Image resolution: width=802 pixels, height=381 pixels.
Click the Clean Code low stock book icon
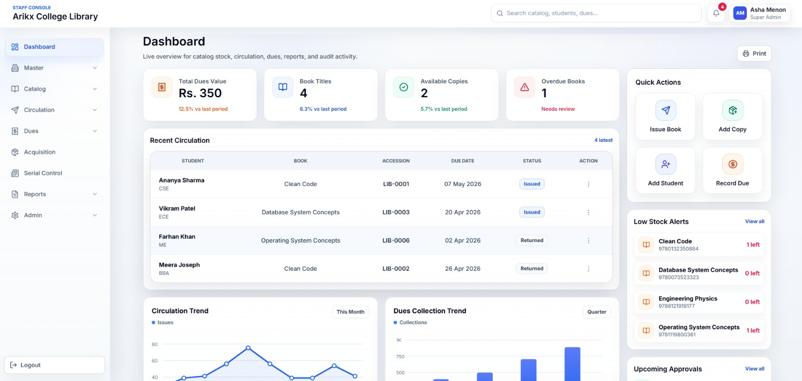click(646, 245)
